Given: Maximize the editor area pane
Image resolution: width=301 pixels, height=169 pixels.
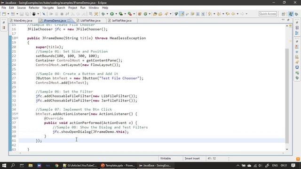Looking at the screenshot, I should (x=288, y=20).
